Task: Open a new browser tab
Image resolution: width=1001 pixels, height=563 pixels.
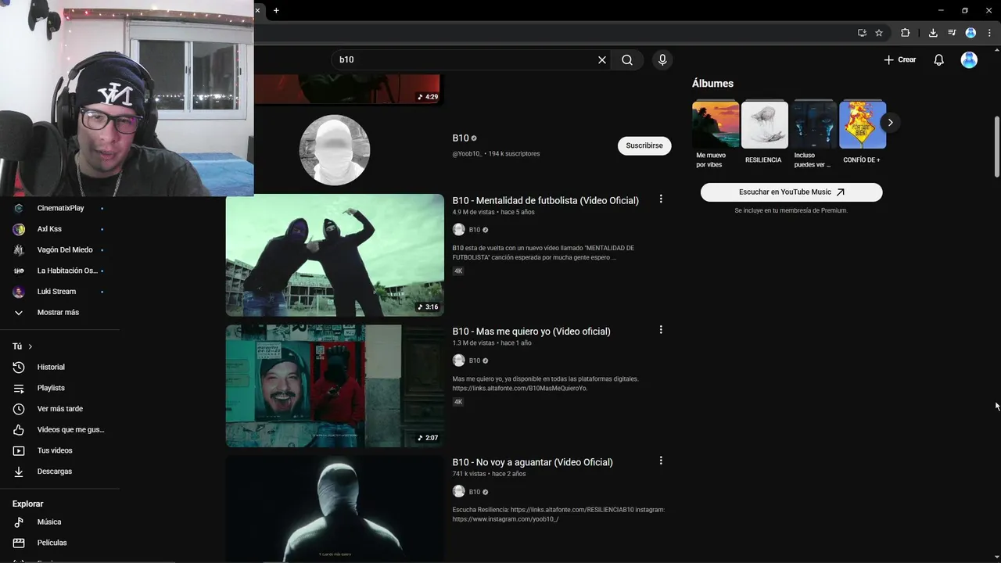Action: (276, 10)
